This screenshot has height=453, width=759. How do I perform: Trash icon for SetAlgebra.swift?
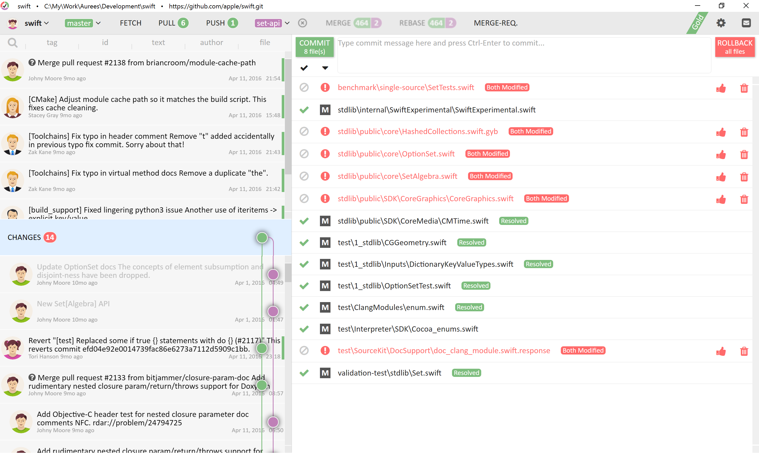click(744, 176)
